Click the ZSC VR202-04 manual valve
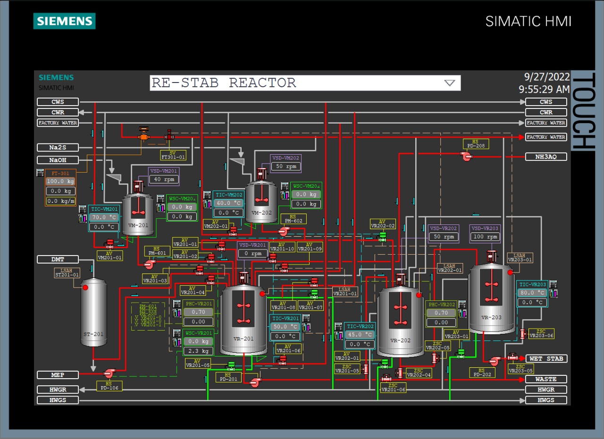604x439 pixels. [400, 373]
